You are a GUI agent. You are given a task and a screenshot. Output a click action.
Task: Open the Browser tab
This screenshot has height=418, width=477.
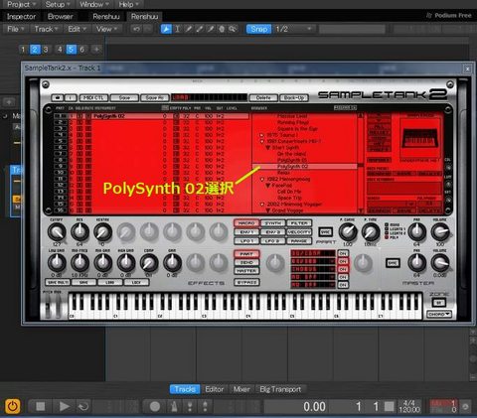60,17
